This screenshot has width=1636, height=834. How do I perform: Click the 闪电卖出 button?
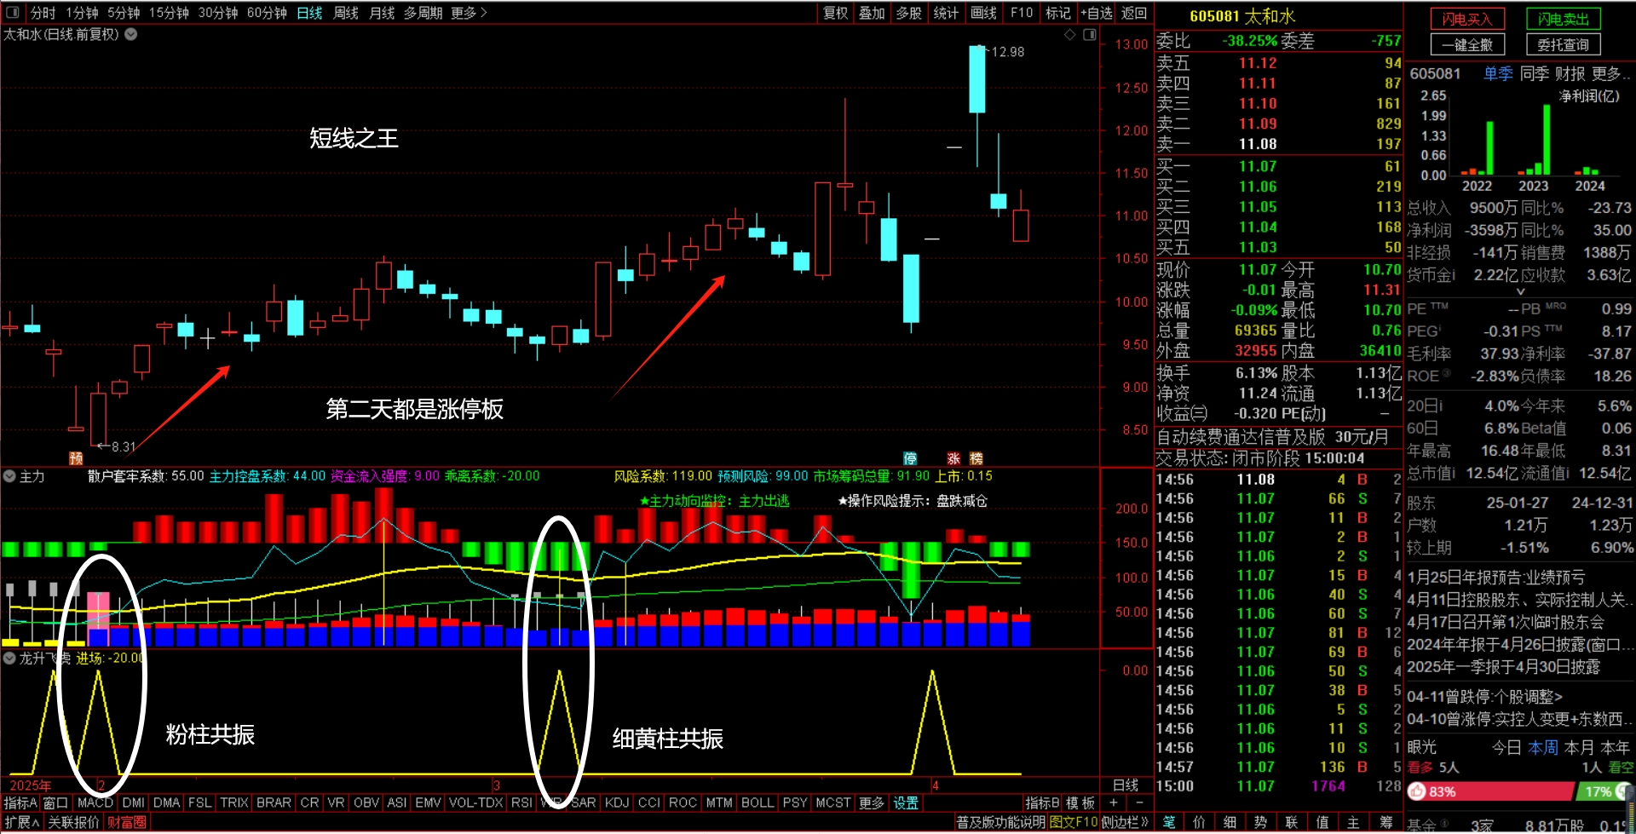click(x=1563, y=19)
